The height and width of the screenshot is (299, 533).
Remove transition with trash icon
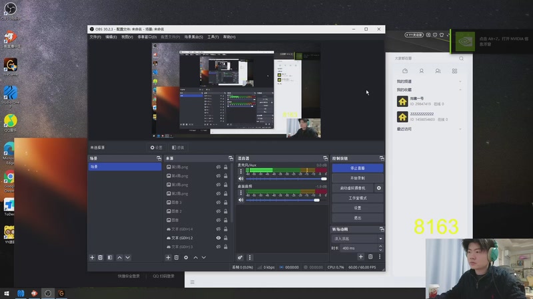(x=370, y=257)
